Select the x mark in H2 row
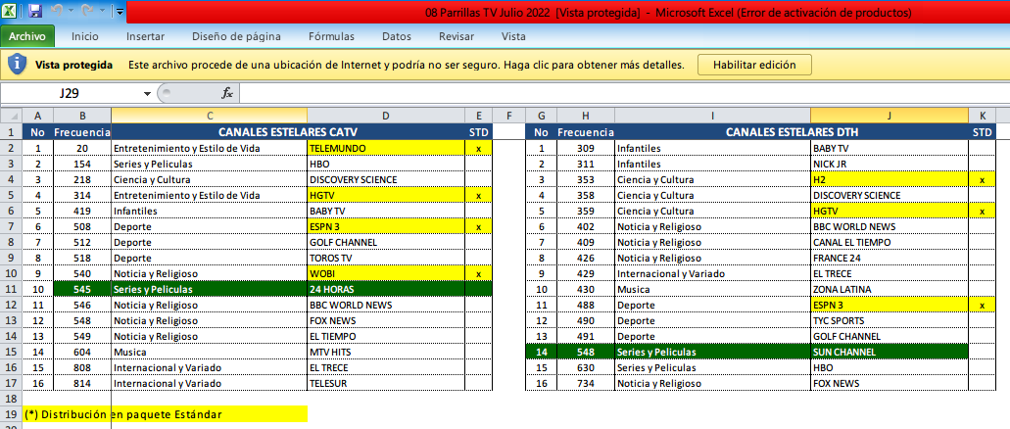 tap(983, 179)
